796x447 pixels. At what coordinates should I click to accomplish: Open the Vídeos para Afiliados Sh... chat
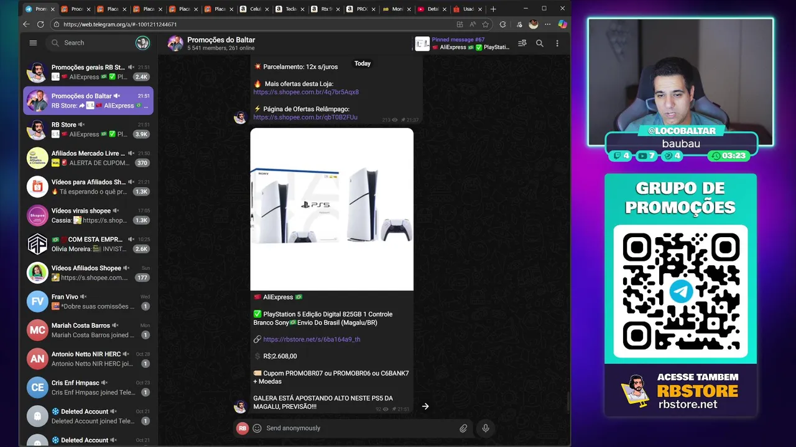(x=88, y=187)
